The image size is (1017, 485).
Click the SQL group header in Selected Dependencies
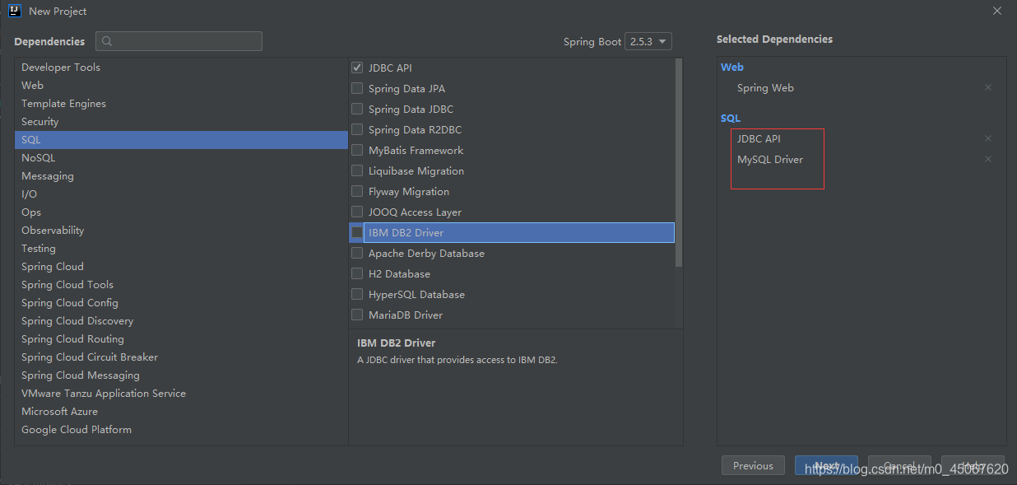coord(731,119)
